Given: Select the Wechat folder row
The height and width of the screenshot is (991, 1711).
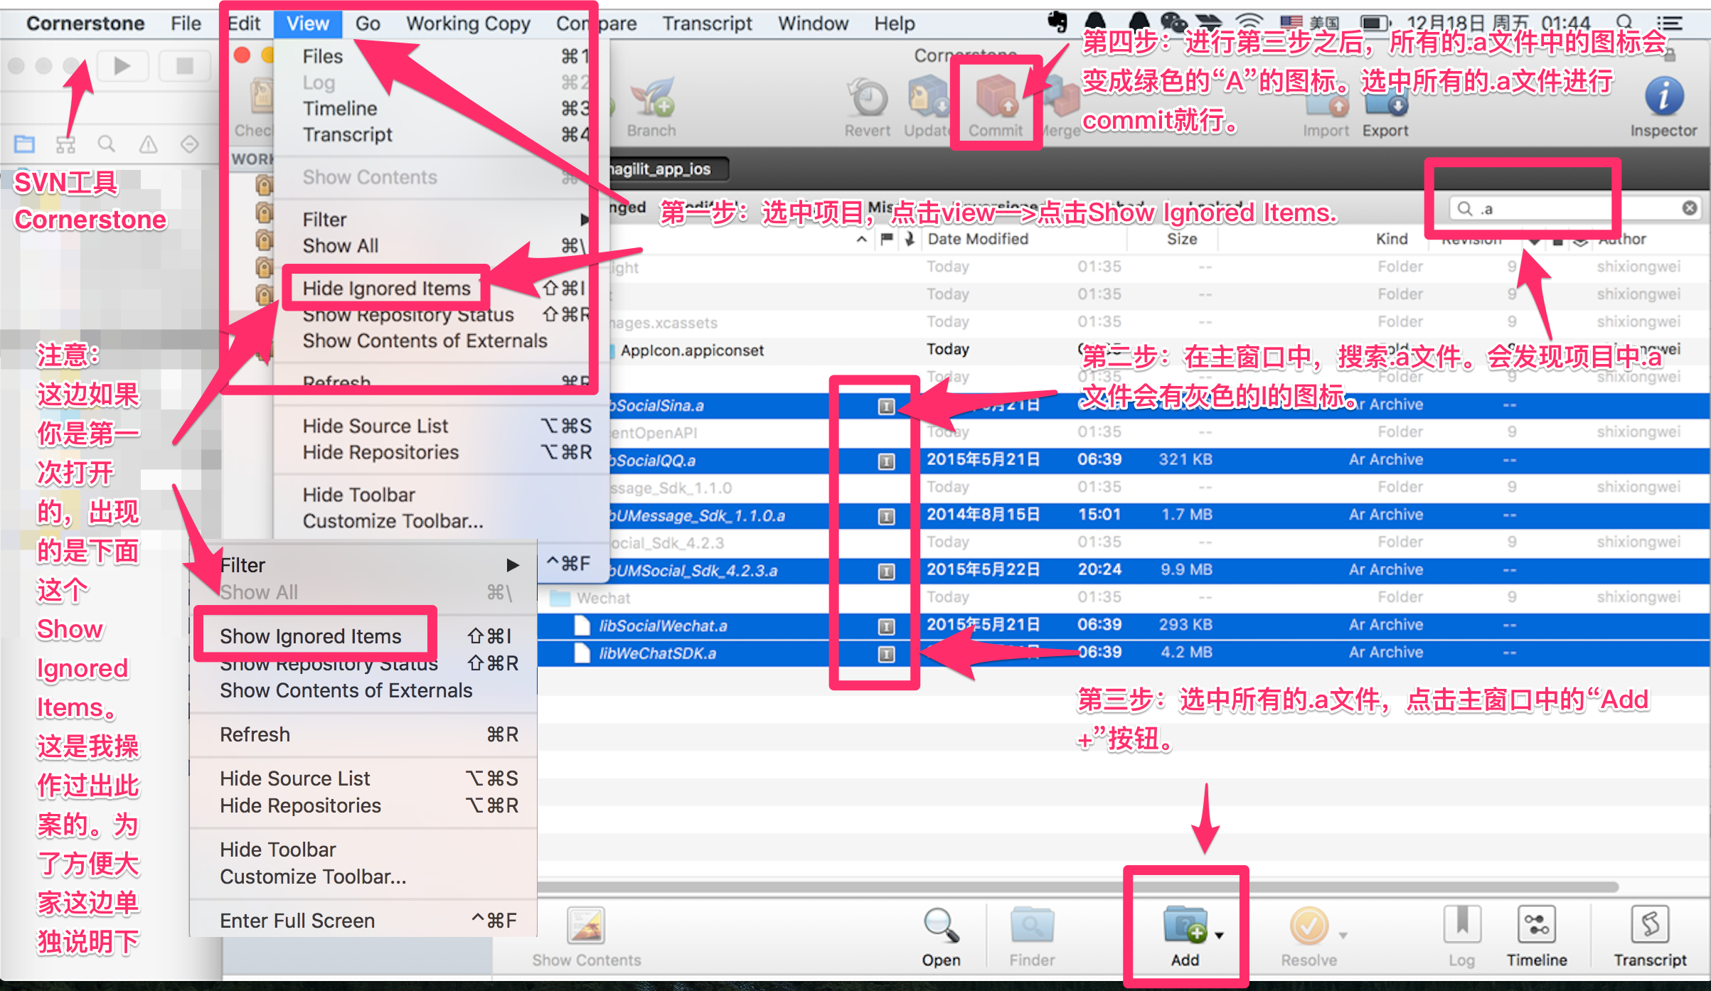Looking at the screenshot, I should pyautogui.click(x=1124, y=598).
